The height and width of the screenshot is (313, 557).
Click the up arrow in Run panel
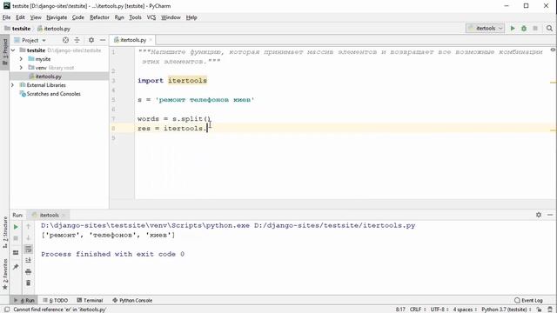pos(29,226)
